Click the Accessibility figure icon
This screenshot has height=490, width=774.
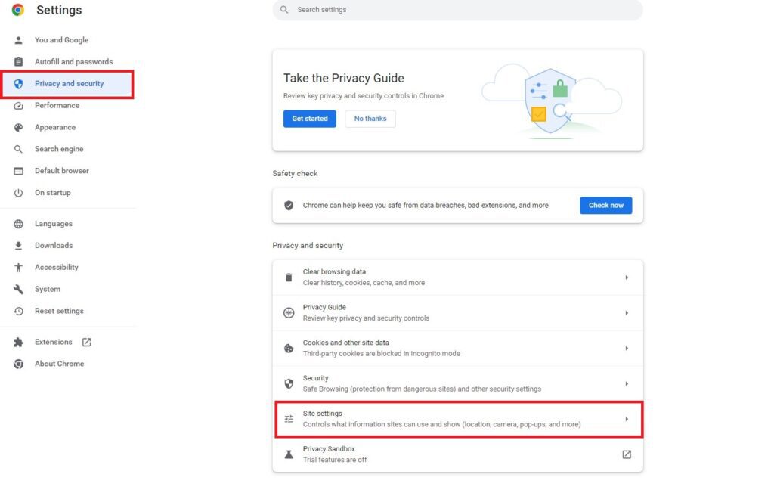[x=18, y=267]
